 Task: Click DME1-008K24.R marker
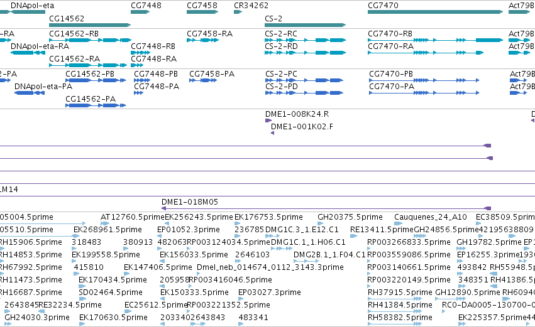pos(268,121)
